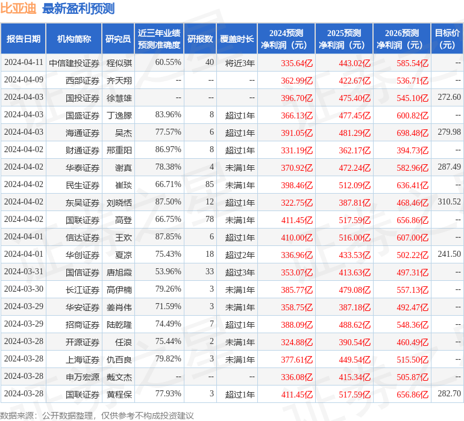Viewport: 464px width, 421px height.
Task: Click accuracy value 87.85%
Action: [168, 236]
